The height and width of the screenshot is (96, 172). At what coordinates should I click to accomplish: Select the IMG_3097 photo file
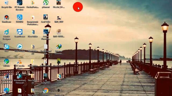pyautogui.click(x=59, y=18)
